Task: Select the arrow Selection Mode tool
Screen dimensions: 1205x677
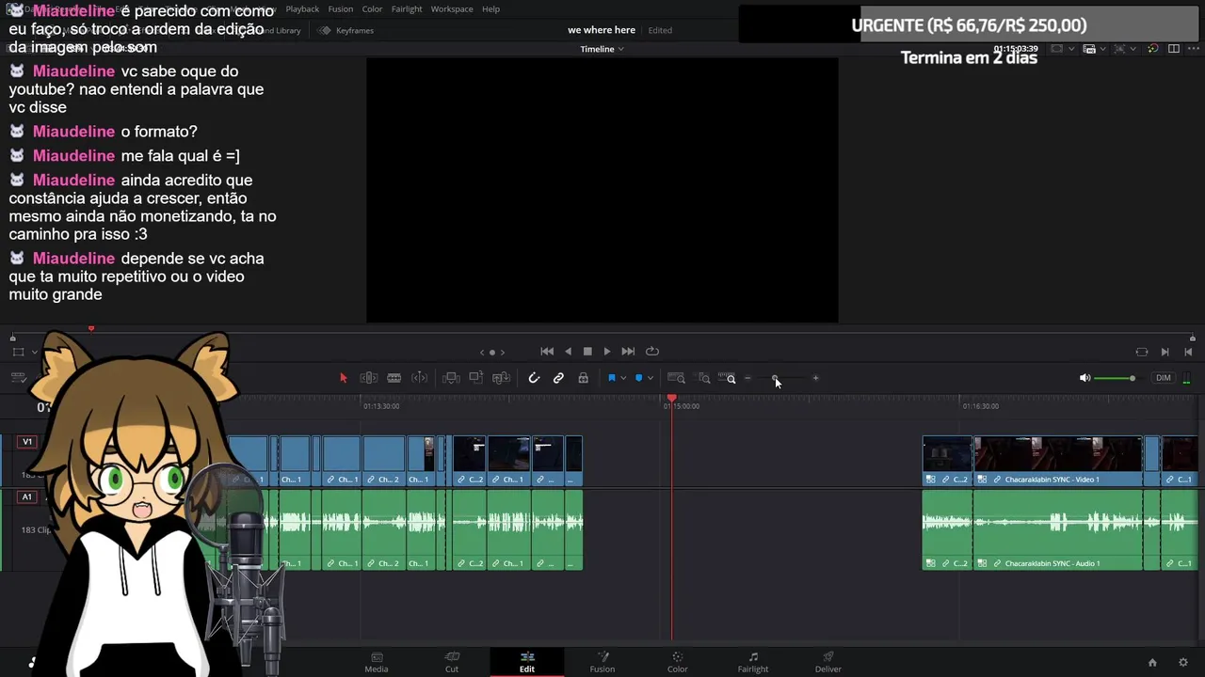Action: (344, 378)
